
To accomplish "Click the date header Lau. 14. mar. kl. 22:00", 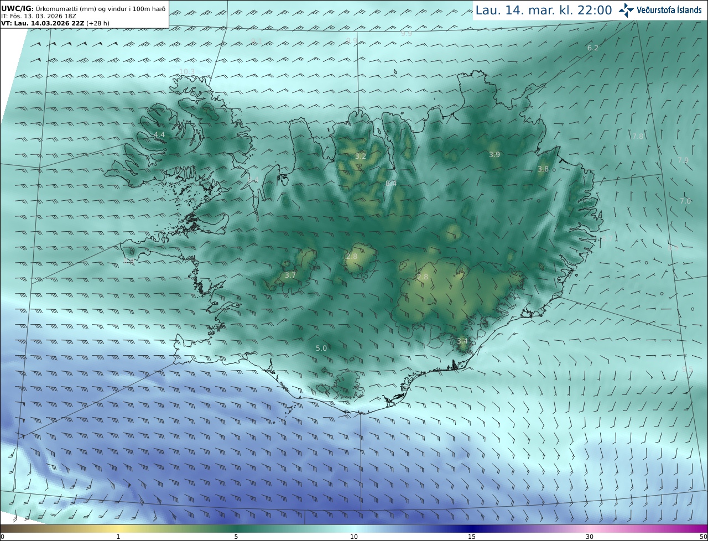I will coord(544,10).
